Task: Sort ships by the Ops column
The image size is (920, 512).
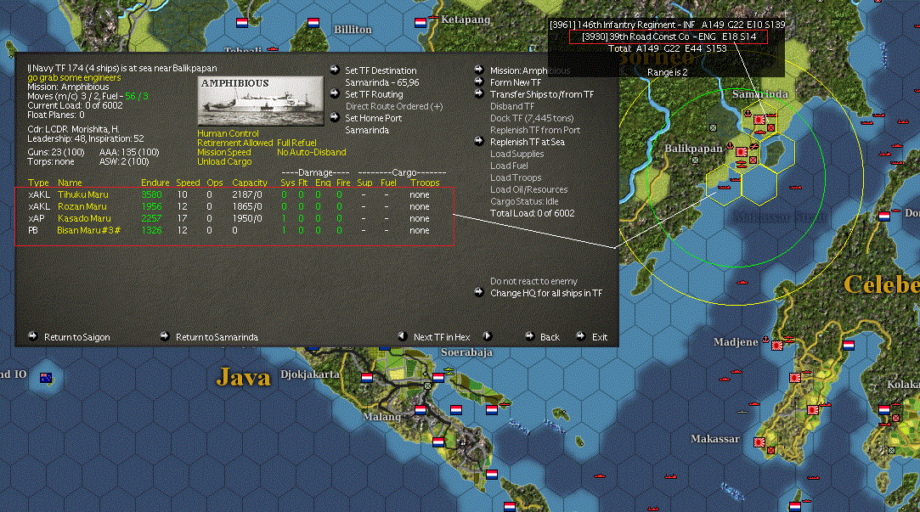Action: coord(215,183)
